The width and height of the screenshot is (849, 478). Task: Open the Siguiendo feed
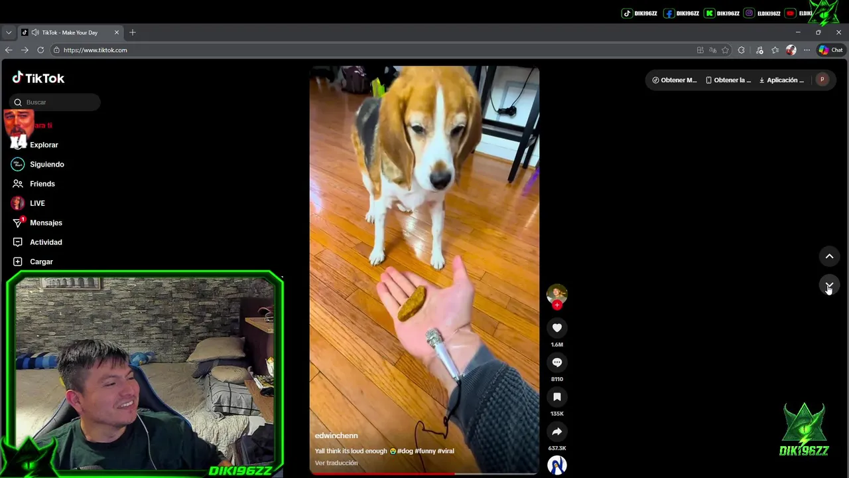pos(47,164)
